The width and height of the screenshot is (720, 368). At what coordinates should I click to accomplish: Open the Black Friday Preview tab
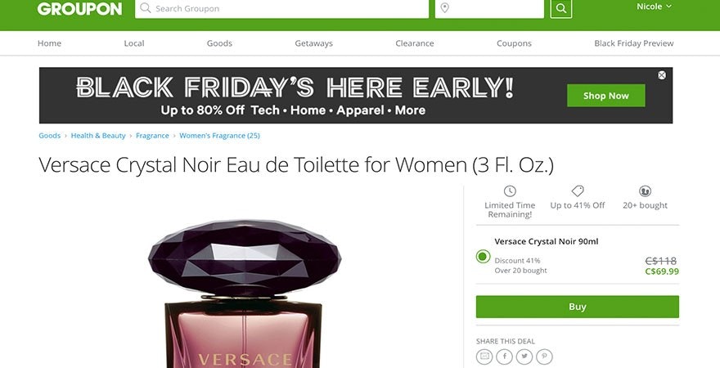click(633, 43)
